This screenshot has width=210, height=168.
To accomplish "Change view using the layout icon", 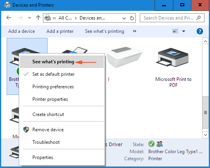I will point(175,31).
